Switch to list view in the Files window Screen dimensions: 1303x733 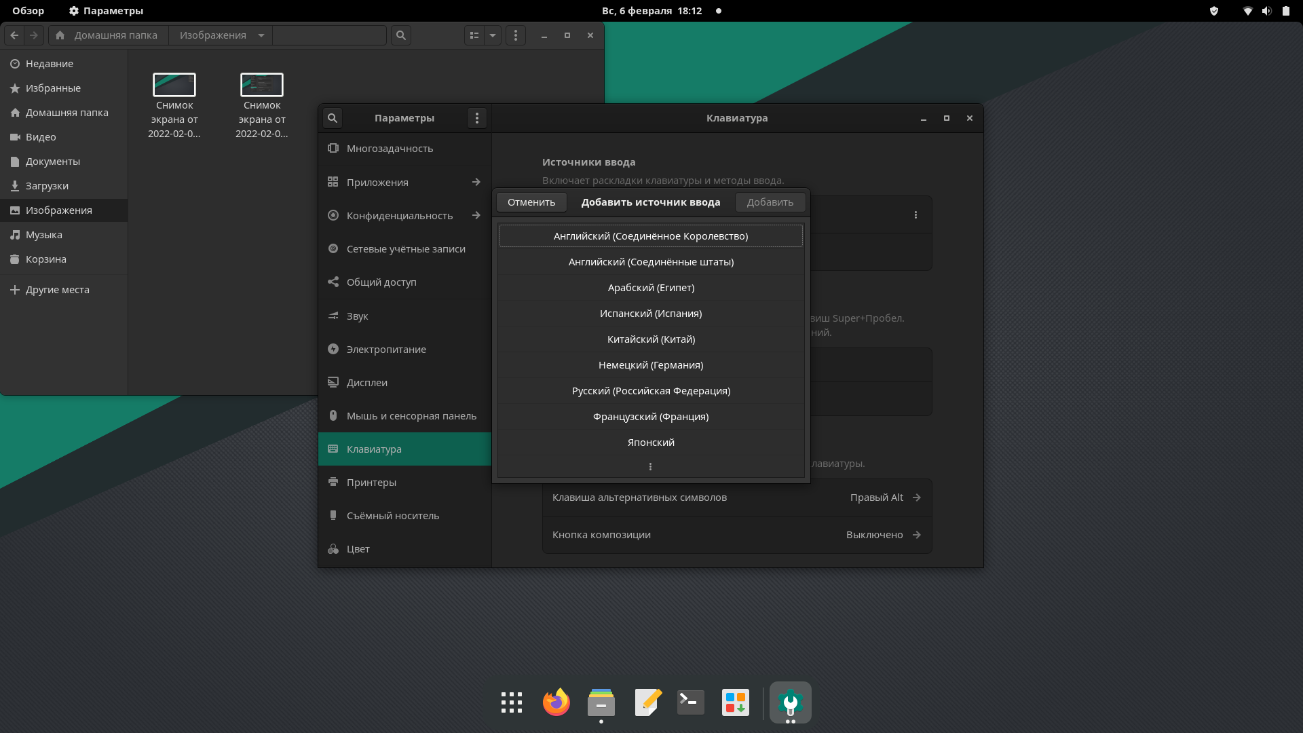474,35
